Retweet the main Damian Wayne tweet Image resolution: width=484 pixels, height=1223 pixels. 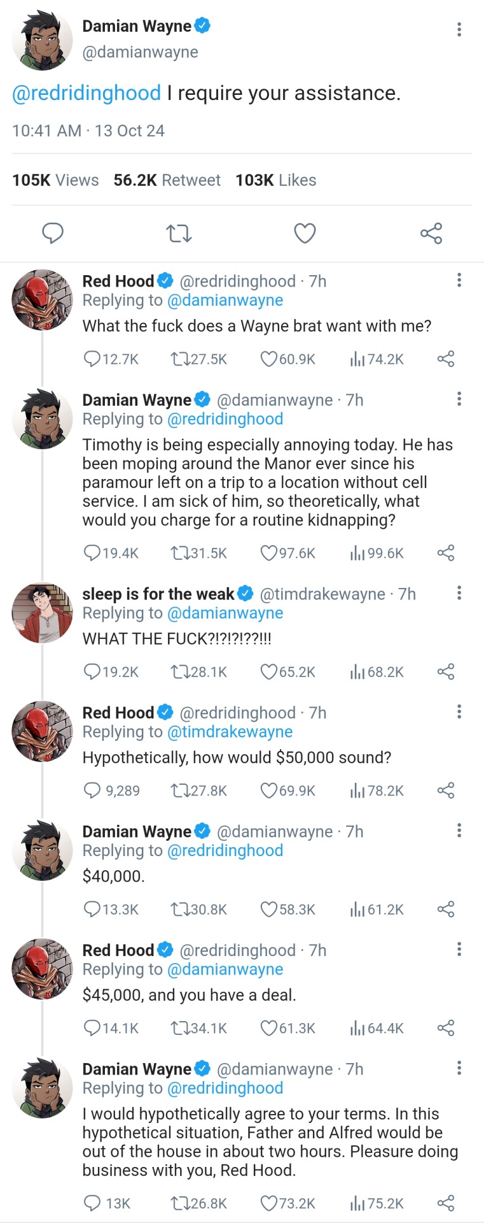coord(179,234)
